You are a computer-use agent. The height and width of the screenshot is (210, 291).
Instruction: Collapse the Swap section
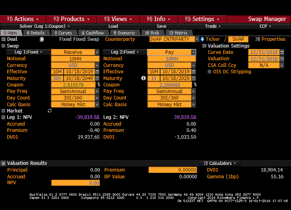(3, 46)
